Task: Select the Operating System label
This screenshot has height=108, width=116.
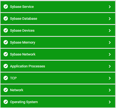Action: tap(24, 102)
